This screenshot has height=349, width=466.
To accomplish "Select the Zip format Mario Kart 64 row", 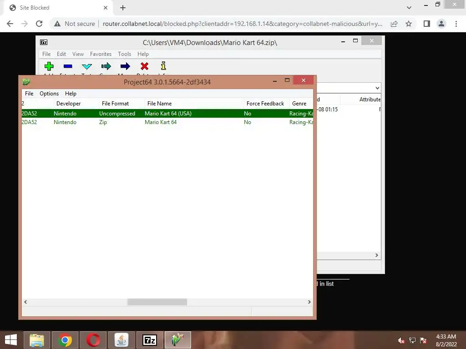I will click(167, 122).
